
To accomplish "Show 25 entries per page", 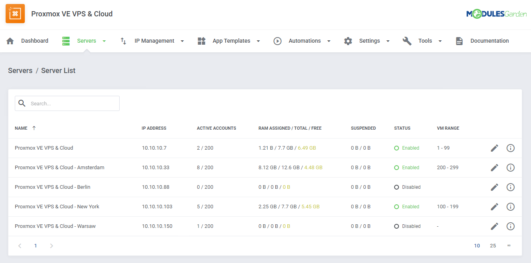I will (x=493, y=246).
